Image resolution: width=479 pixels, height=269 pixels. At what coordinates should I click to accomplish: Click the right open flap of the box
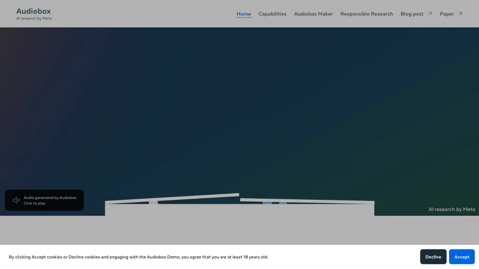pos(307,201)
